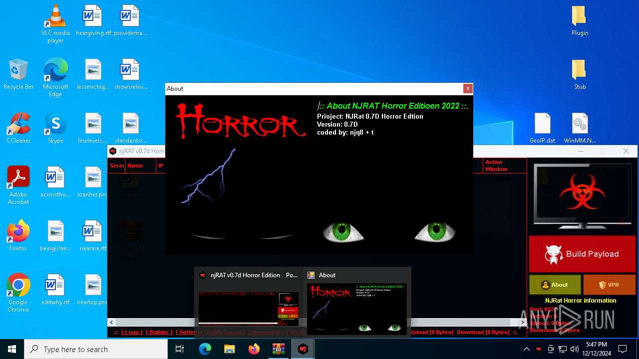639x359 pixels.
Task: Open Windows Start menu
Action: [12, 349]
